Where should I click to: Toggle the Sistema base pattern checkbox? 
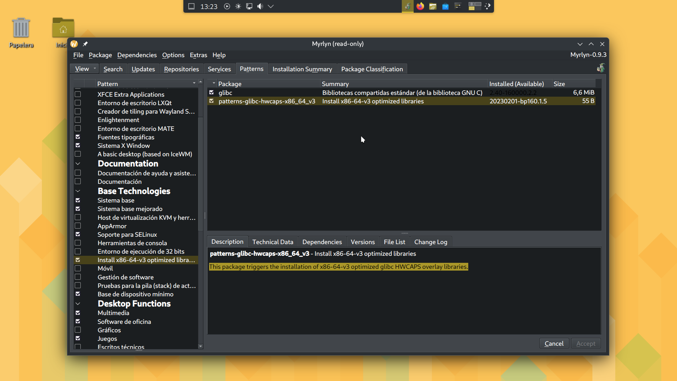(x=78, y=200)
